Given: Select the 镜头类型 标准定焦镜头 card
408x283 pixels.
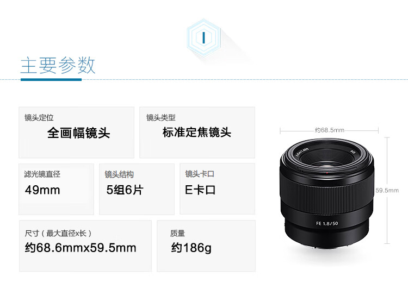Looking at the screenshot, I should pos(197,133).
